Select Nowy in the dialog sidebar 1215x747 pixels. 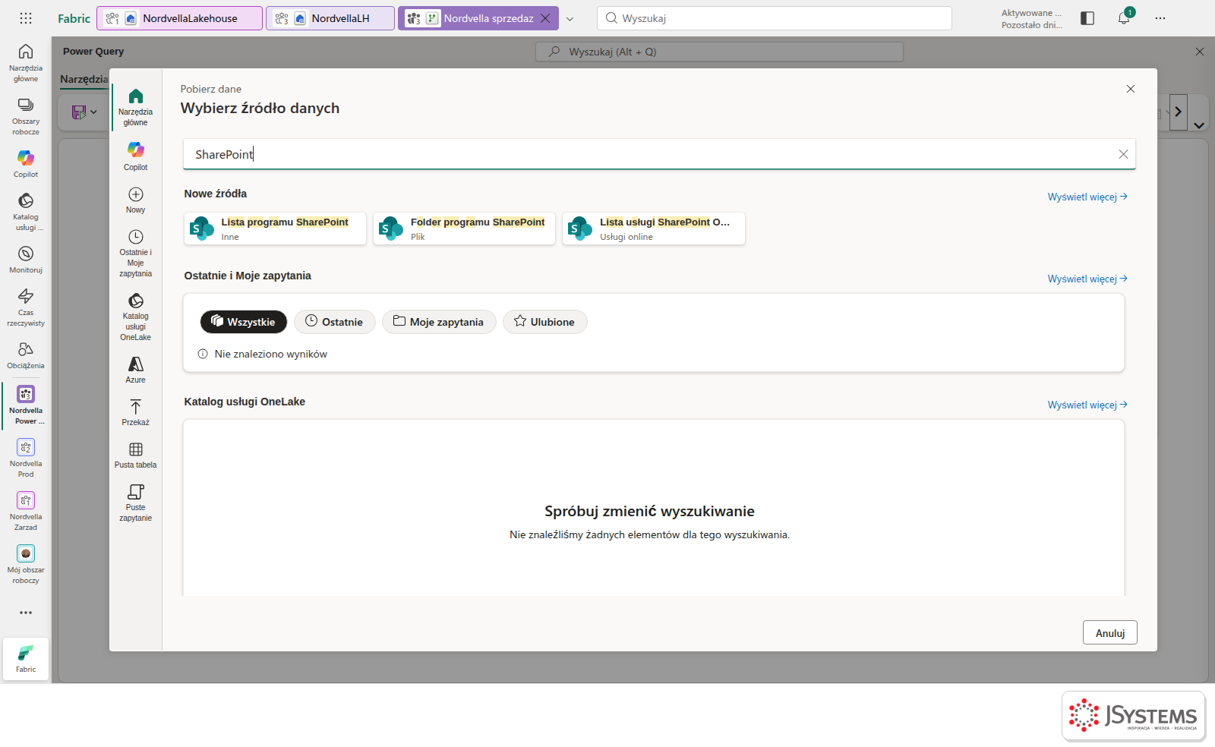[136, 200]
